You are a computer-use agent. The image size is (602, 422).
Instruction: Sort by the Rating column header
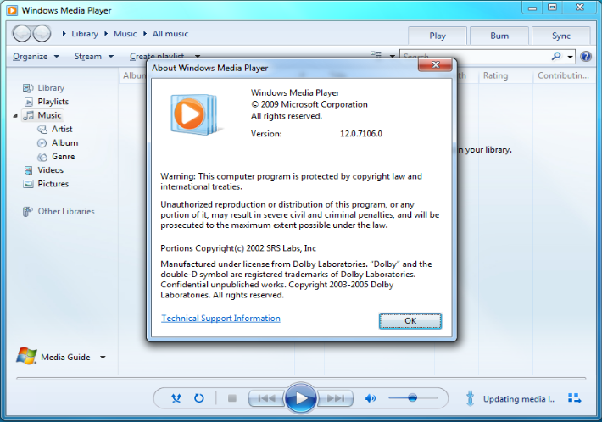click(495, 75)
